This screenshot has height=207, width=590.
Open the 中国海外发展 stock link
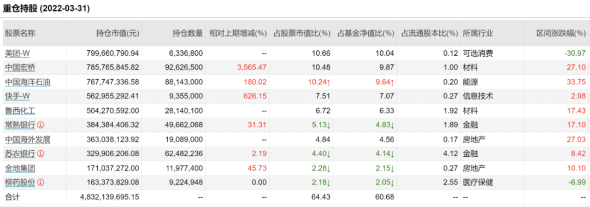27,140
